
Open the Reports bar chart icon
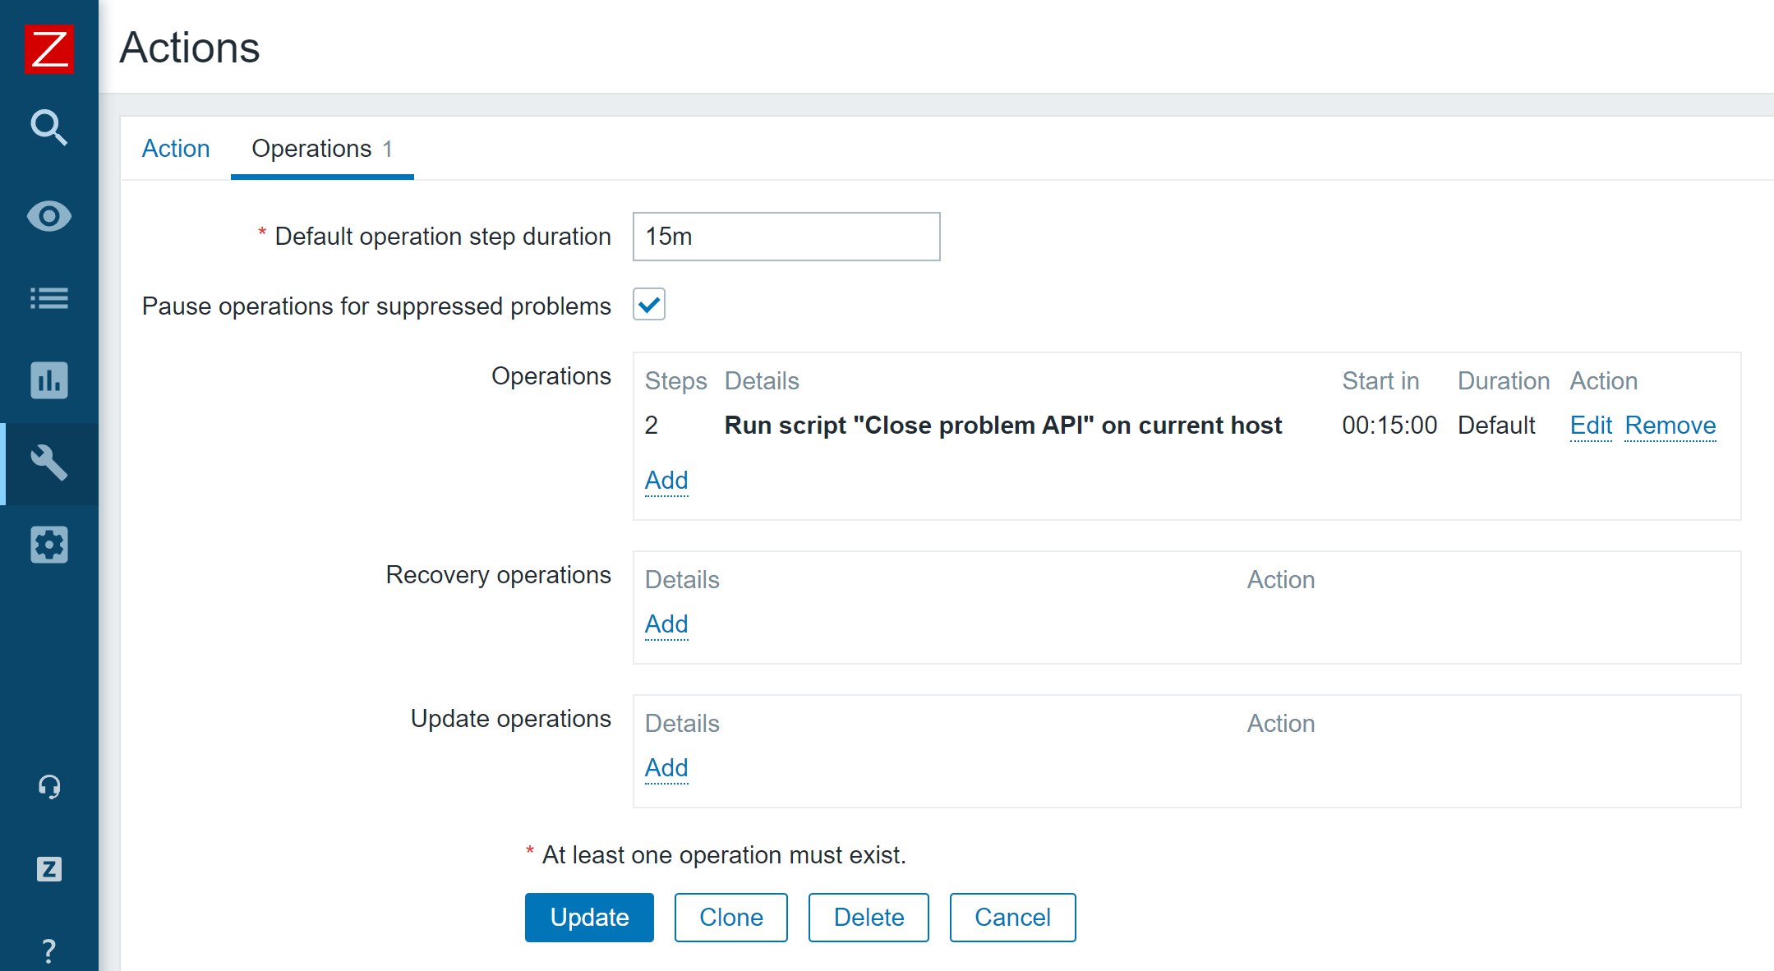click(x=49, y=380)
